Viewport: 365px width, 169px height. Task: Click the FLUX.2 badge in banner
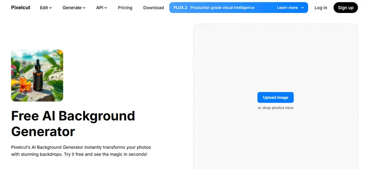180,8
